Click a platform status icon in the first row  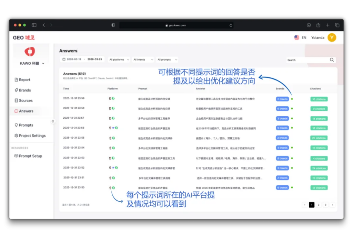coord(113,99)
